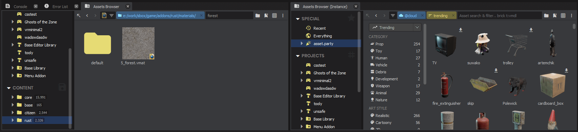578x132 pixels.
Task: Collapse the PROJECTS section in Instance browser
Action: click(x=298, y=56)
